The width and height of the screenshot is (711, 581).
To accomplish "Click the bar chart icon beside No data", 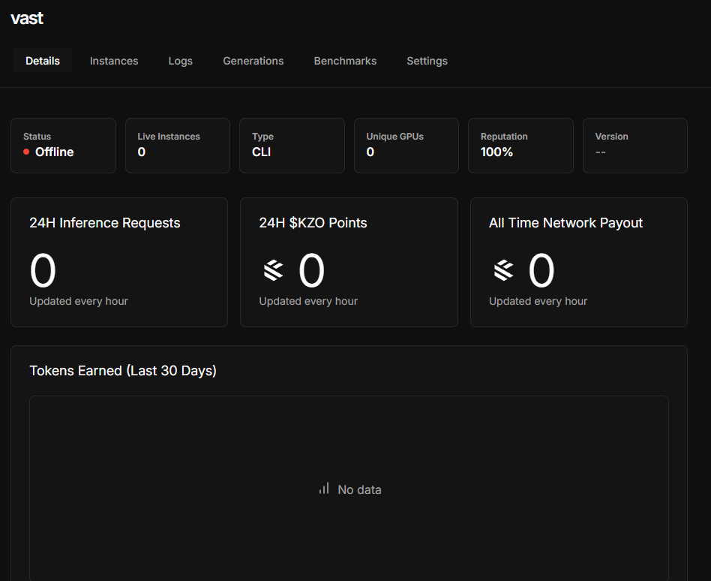I will tap(324, 489).
